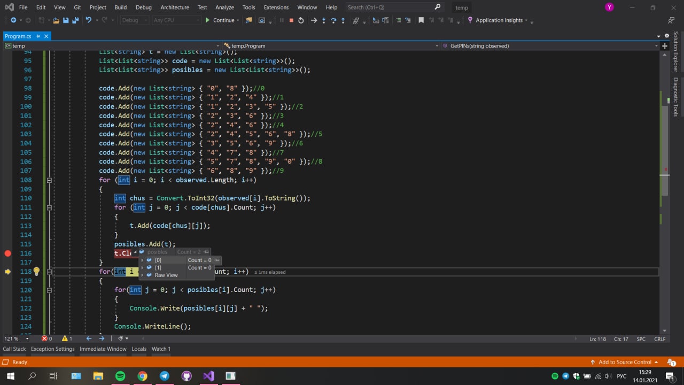Open the Any CPU platform dropdown
Image resolution: width=684 pixels, height=385 pixels.
click(176, 20)
